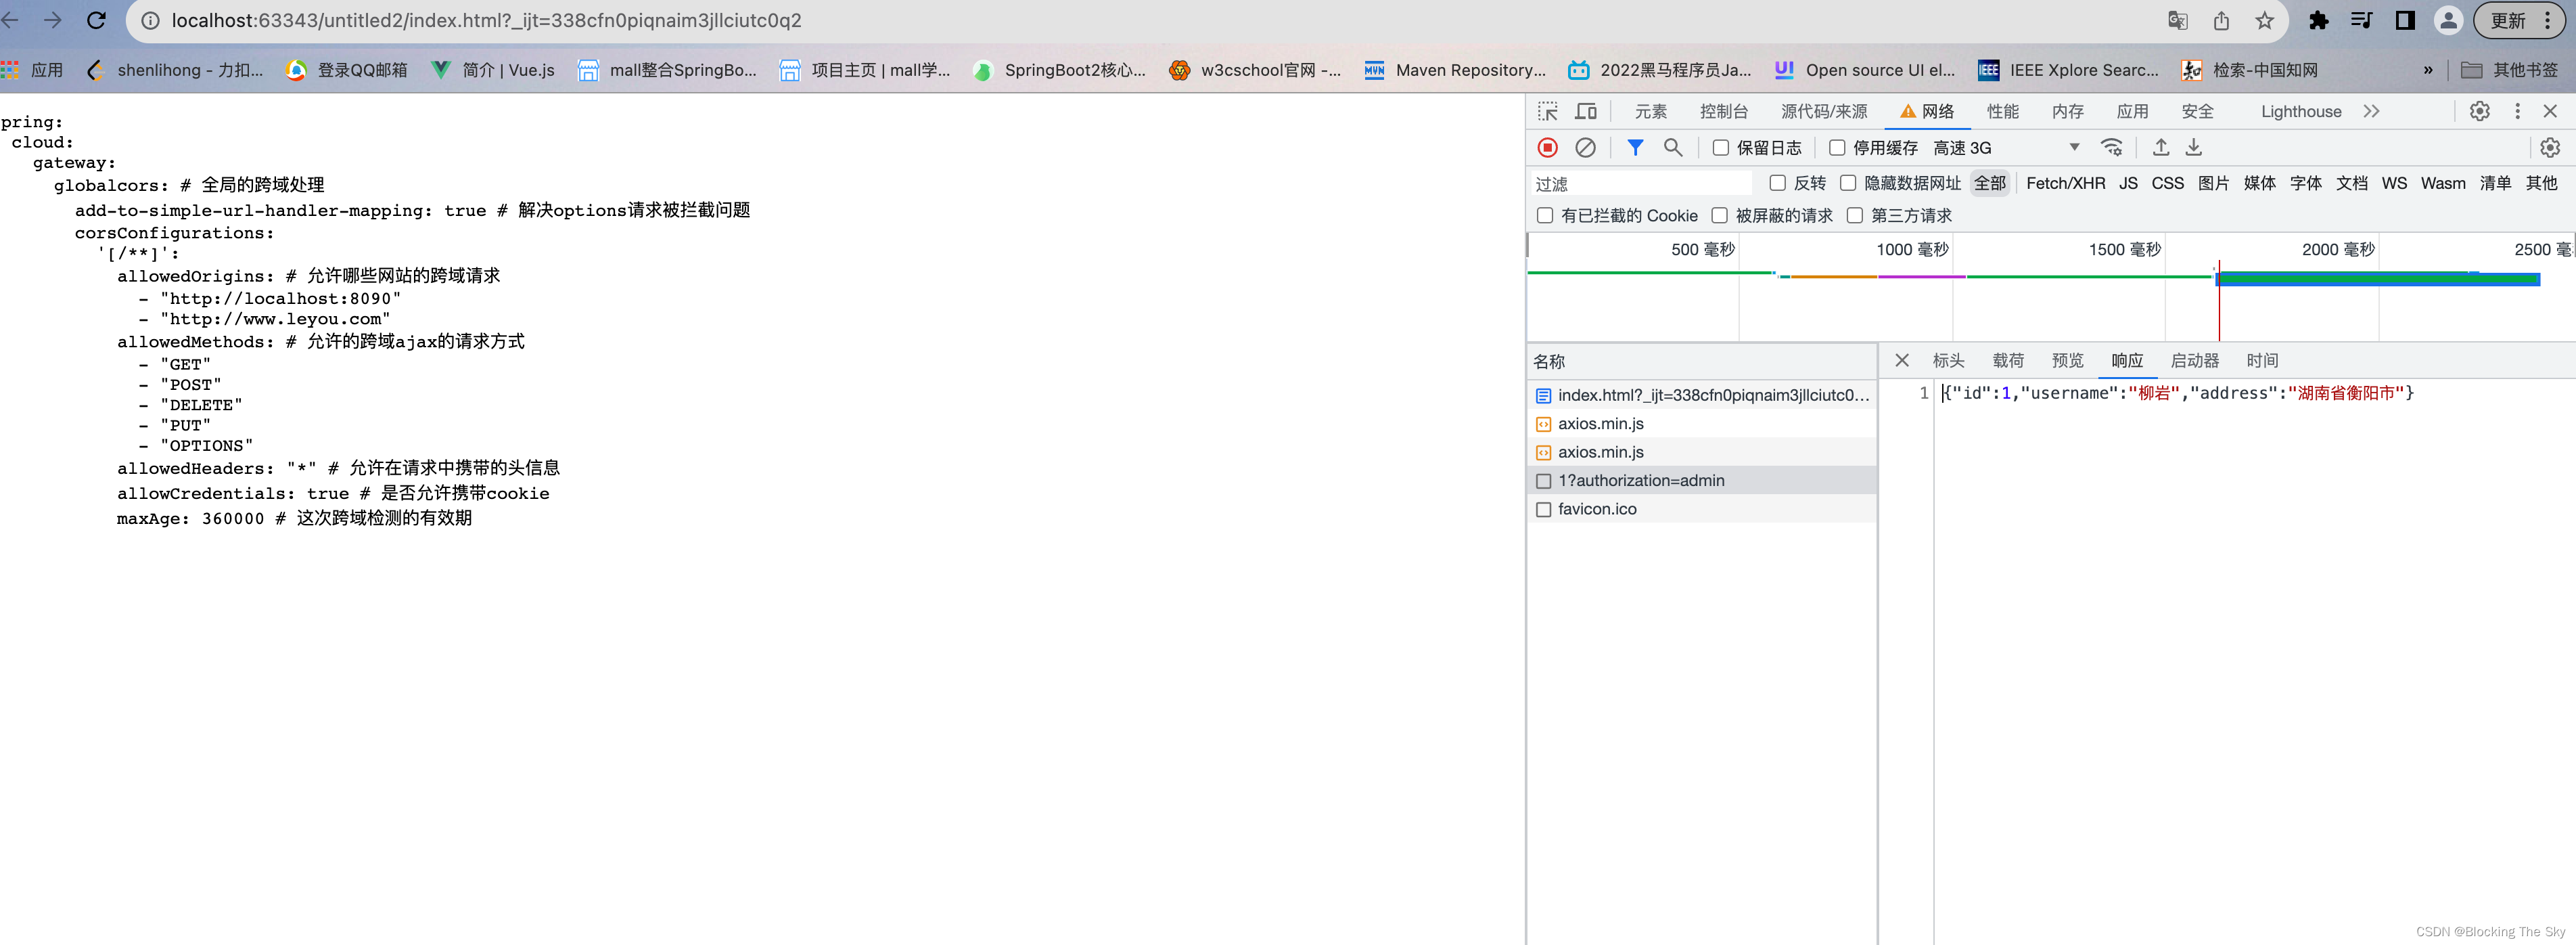The image size is (2576, 945).
Task: Click the blue request bar in timeline overview
Action: [2378, 278]
